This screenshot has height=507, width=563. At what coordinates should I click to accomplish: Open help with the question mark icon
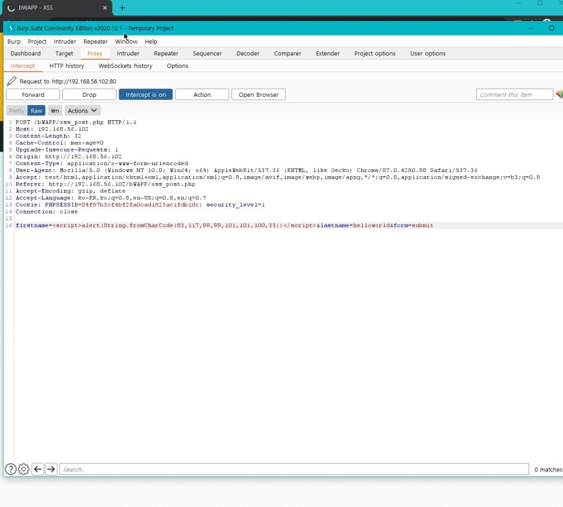[x=10, y=469]
